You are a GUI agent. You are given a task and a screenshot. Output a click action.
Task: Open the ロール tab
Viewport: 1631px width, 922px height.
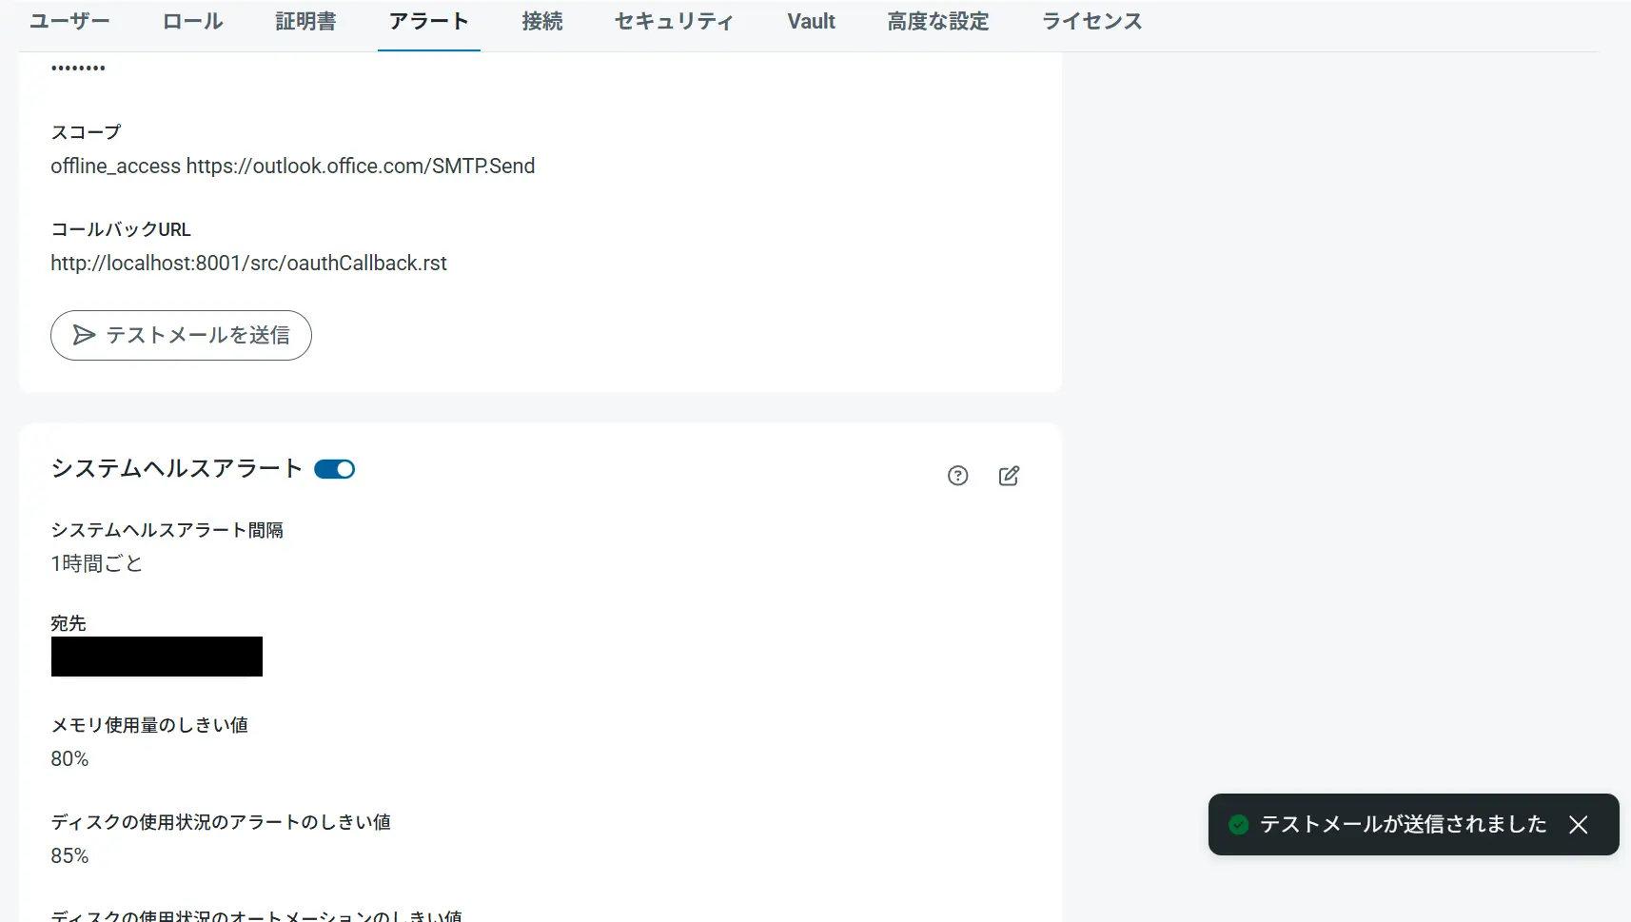pos(192,21)
